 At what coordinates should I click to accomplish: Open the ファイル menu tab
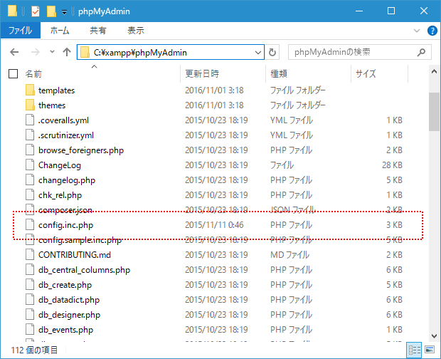[20, 31]
